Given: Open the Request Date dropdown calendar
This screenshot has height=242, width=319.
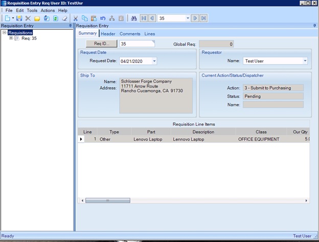Looking at the screenshot, I should pyautogui.click(x=154, y=61).
